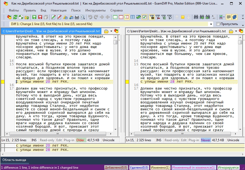Toggle funnel filter with red minus
The width and height of the screenshot is (245, 170).
(158, 17)
